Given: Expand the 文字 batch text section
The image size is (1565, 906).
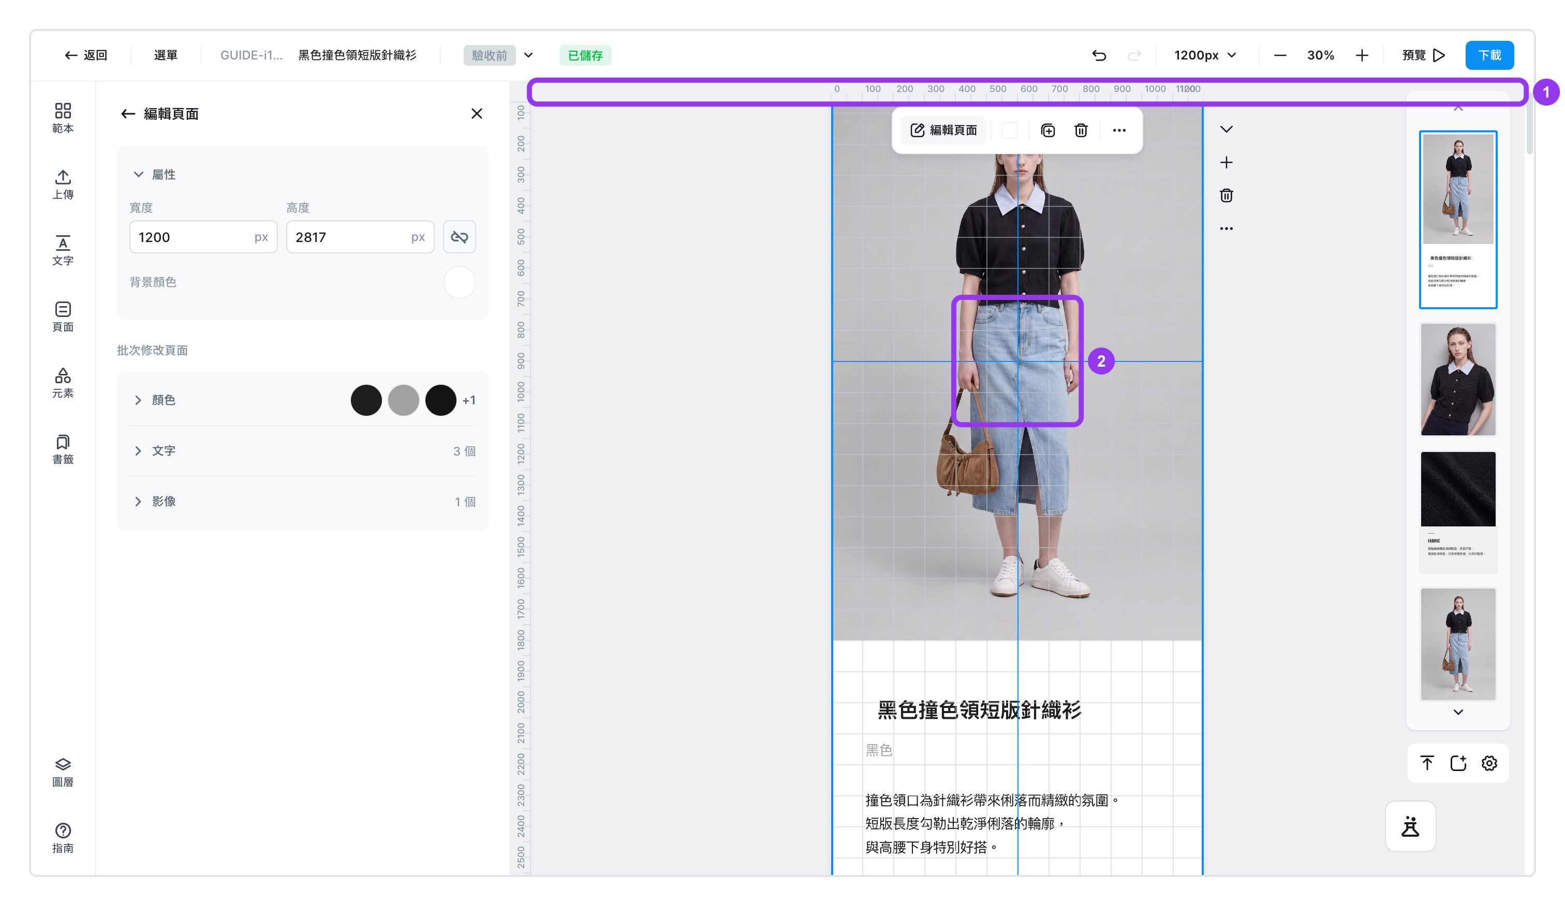Looking at the screenshot, I should point(138,450).
